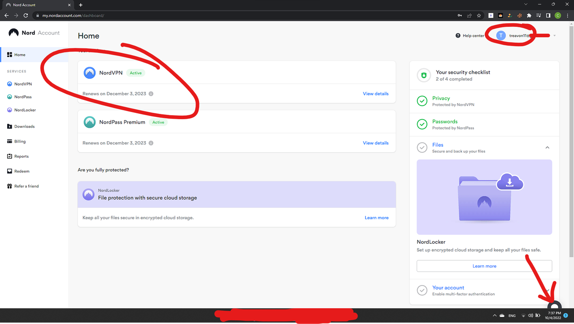Open the ENG language switcher

[512, 315]
